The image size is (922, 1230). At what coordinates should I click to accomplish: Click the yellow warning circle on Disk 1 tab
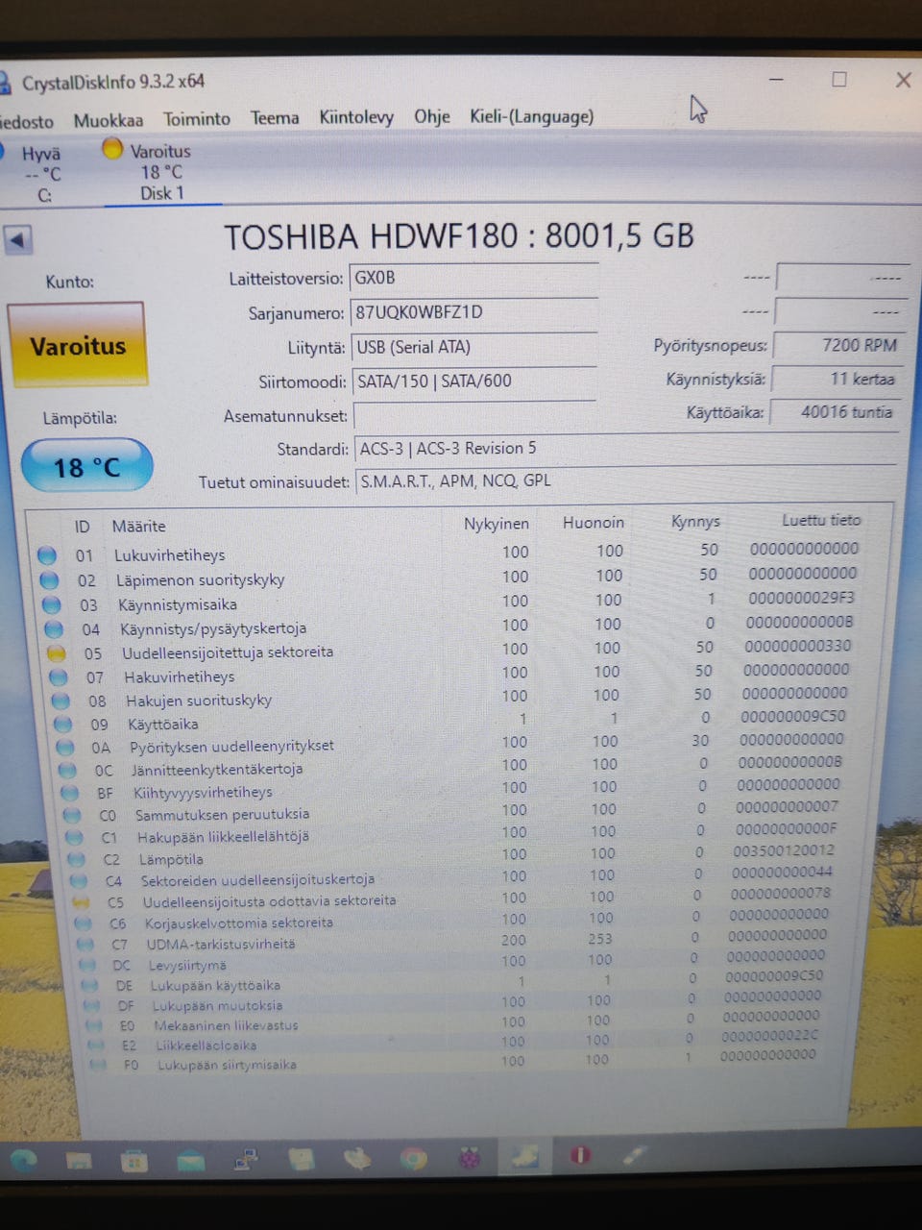click(x=113, y=149)
